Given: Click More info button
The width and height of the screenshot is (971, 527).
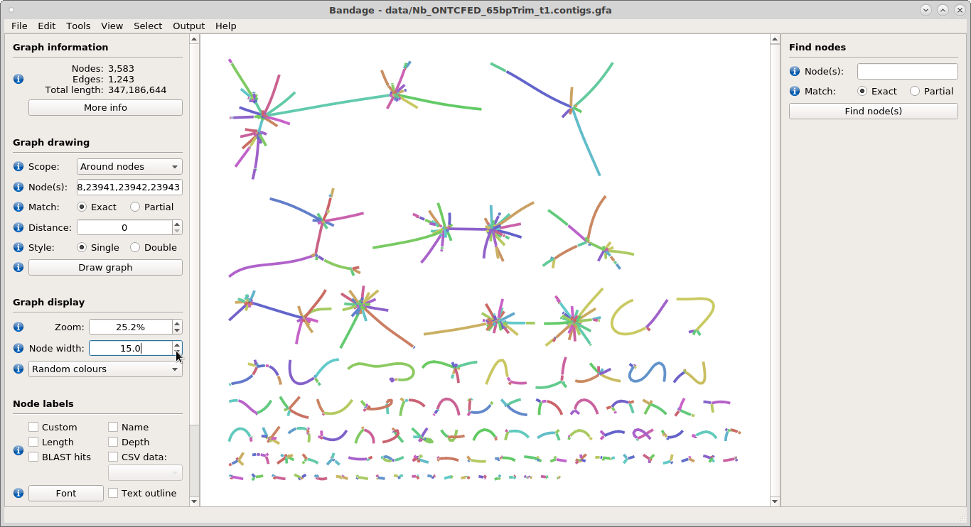Looking at the screenshot, I should (x=105, y=107).
